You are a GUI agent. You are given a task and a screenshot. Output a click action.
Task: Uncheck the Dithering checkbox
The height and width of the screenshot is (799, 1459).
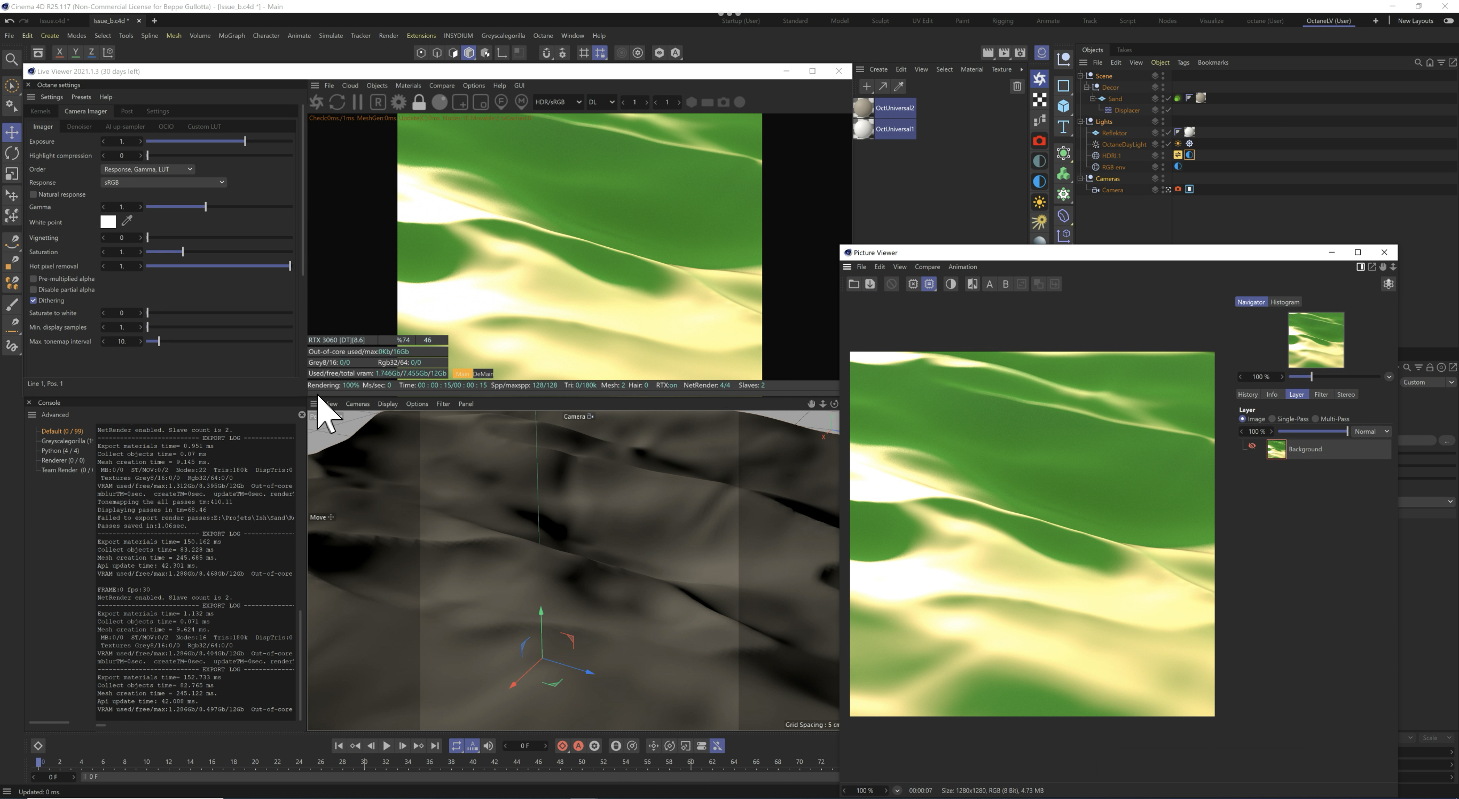(34, 300)
